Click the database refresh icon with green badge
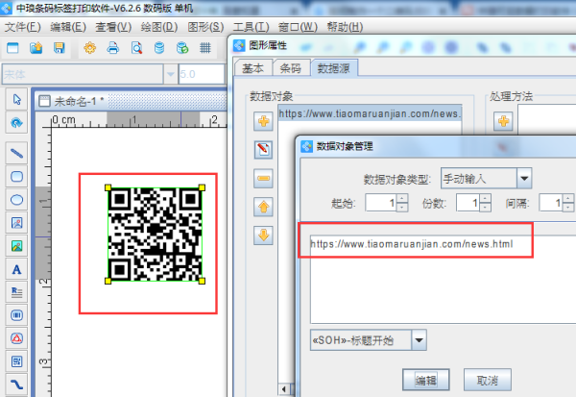The width and height of the screenshot is (576, 397). coord(182,48)
